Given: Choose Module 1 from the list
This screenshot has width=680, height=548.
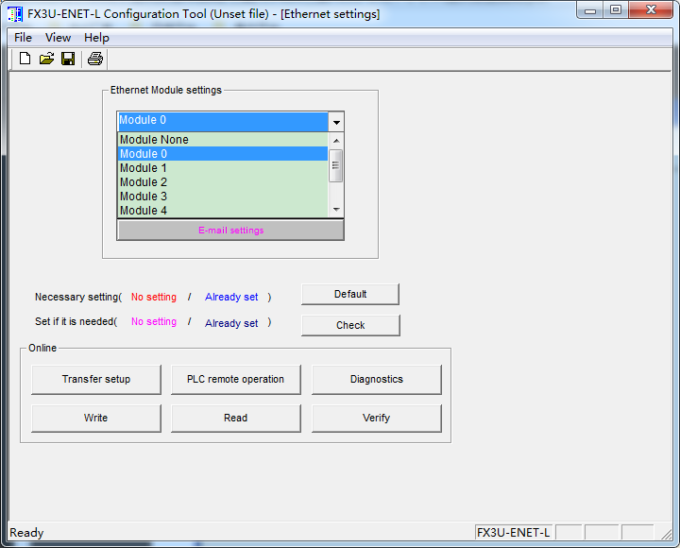Looking at the screenshot, I should [223, 168].
